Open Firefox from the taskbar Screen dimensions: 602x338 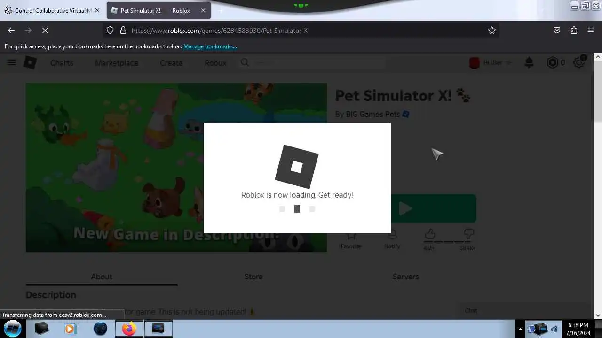129,329
